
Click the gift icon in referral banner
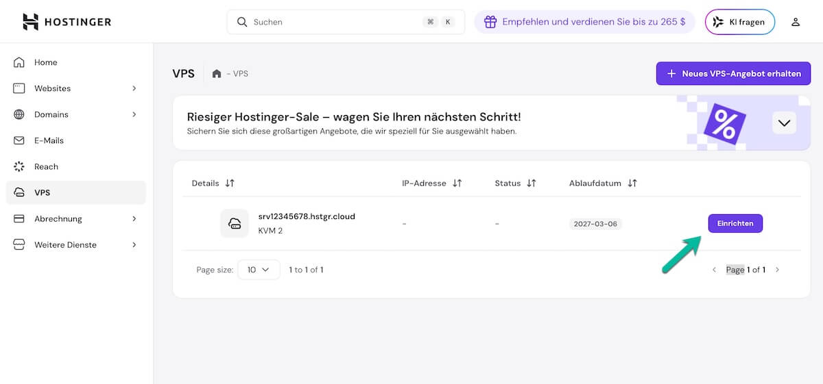coord(490,22)
